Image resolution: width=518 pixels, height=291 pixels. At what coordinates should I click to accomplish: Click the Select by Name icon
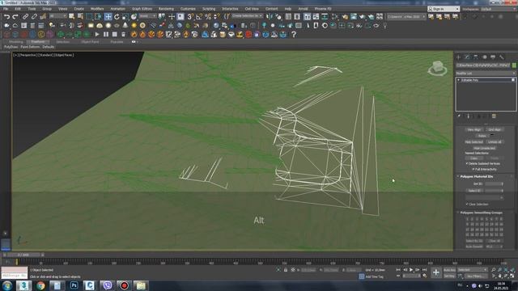80,16
